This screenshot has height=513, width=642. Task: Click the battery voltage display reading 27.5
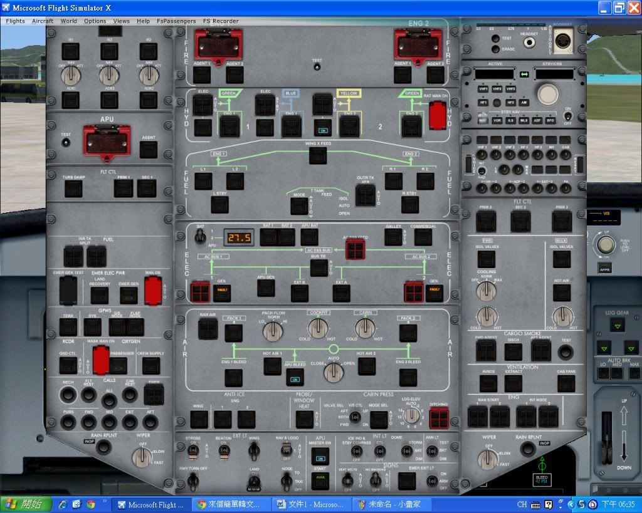239,237
